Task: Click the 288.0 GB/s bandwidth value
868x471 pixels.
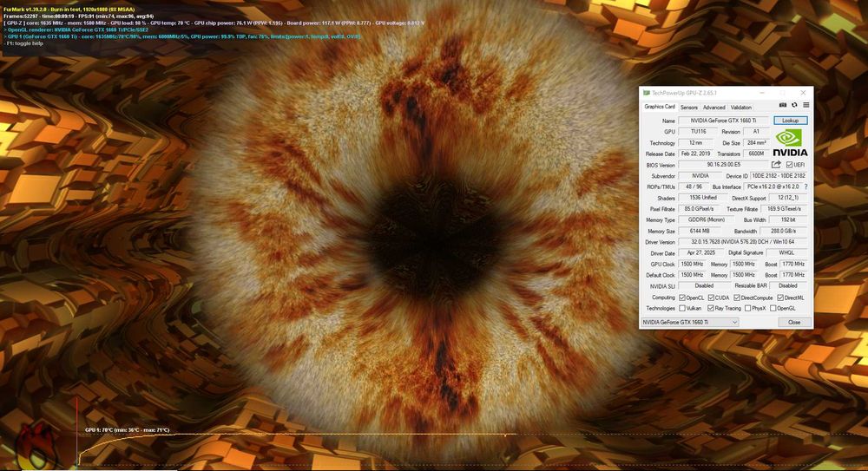Action: pyautogui.click(x=783, y=231)
